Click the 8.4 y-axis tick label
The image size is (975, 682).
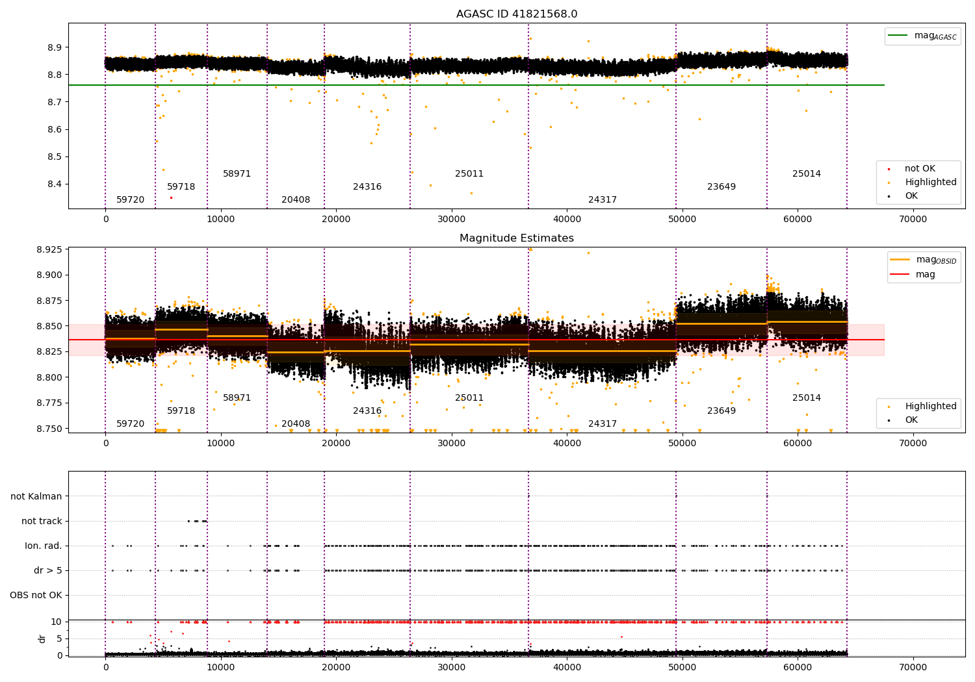[x=55, y=184]
